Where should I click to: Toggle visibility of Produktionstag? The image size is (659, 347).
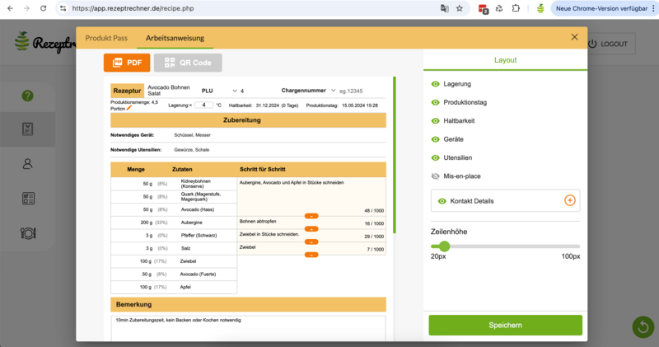pyautogui.click(x=436, y=102)
